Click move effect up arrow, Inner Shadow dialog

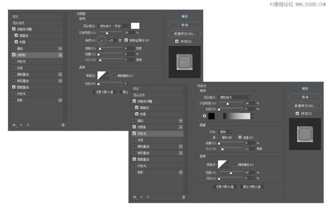[21, 125]
